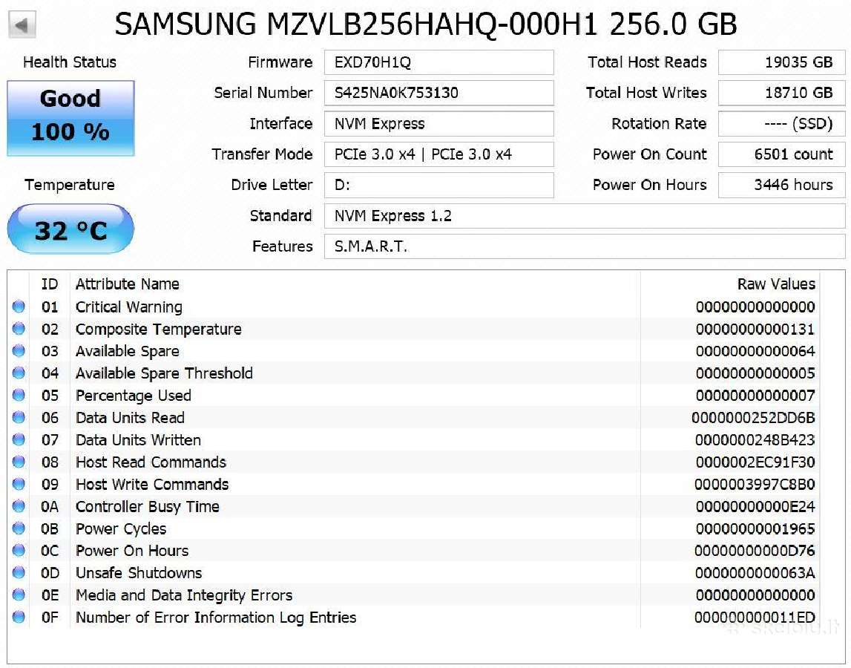Click the Transfer Mode field PCIe 3.0 x4
Image resolution: width=851 pixels, height=668 pixels.
[439, 154]
